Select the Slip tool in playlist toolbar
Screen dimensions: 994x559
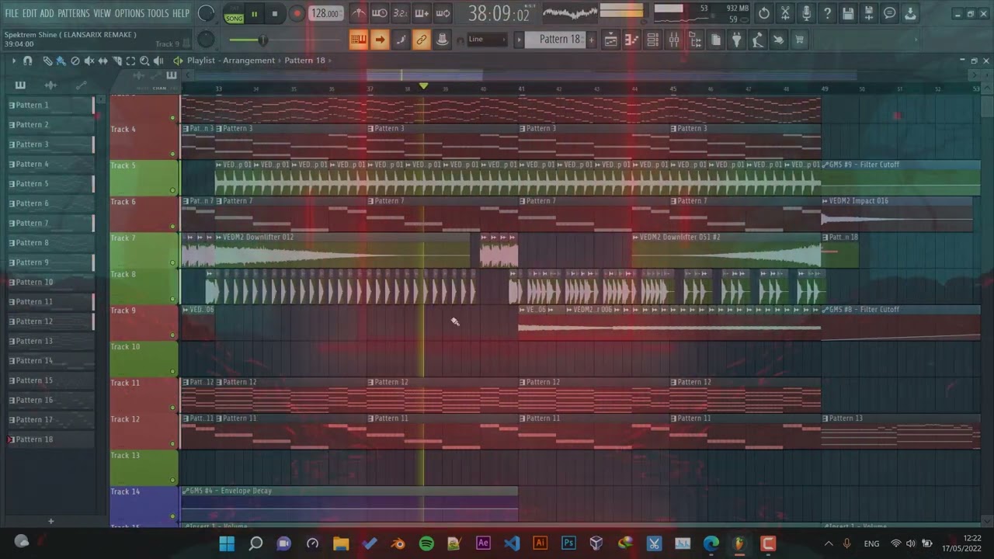(103, 61)
